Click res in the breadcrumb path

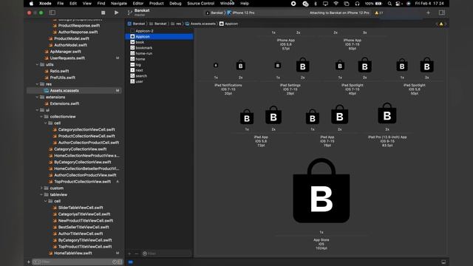[177, 24]
